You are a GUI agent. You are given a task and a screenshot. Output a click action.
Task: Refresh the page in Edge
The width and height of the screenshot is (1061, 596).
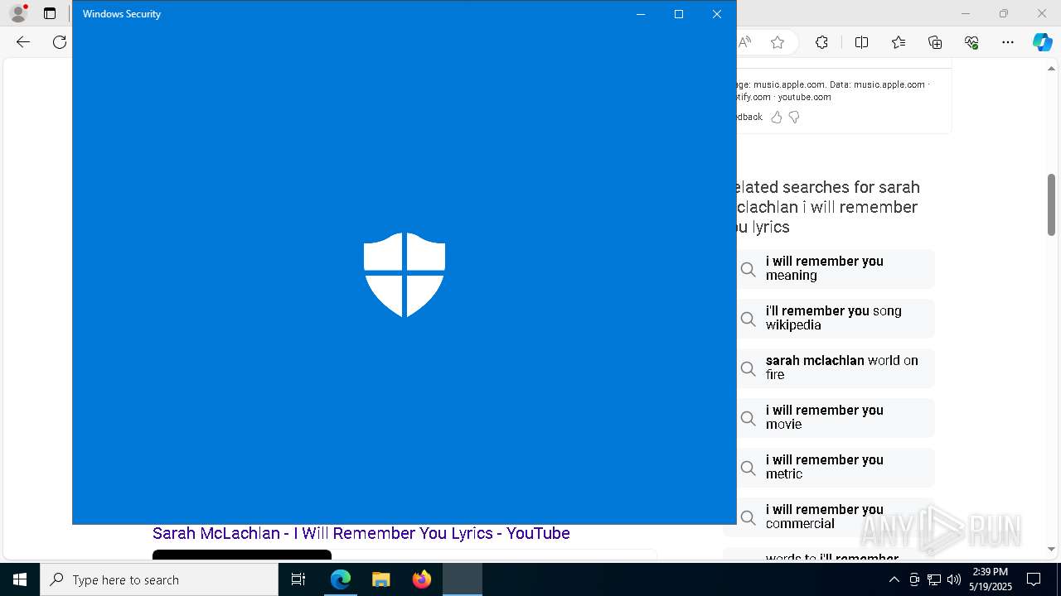coord(60,42)
